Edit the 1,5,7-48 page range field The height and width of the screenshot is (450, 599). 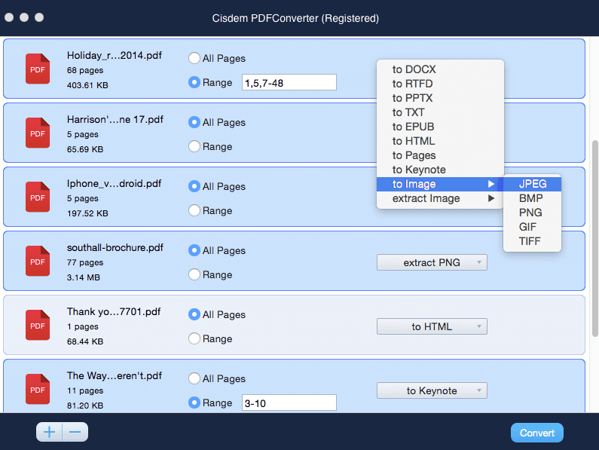coord(289,83)
